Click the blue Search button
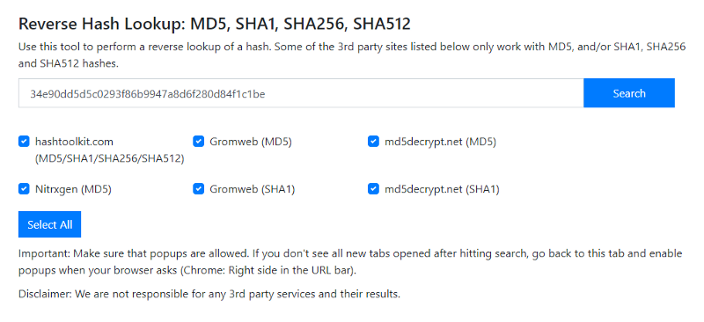704x322 pixels. (629, 93)
